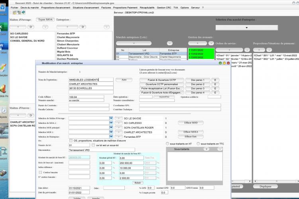This screenshot has height=199, width=299.
Task: Add a sous-traitant with plus button
Action: pyautogui.click(x=207, y=149)
